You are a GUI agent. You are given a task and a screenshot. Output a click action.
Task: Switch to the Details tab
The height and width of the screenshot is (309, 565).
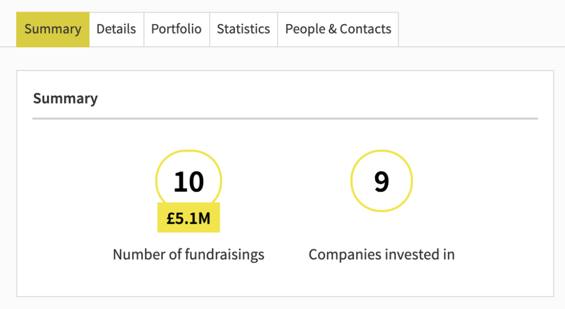116,29
